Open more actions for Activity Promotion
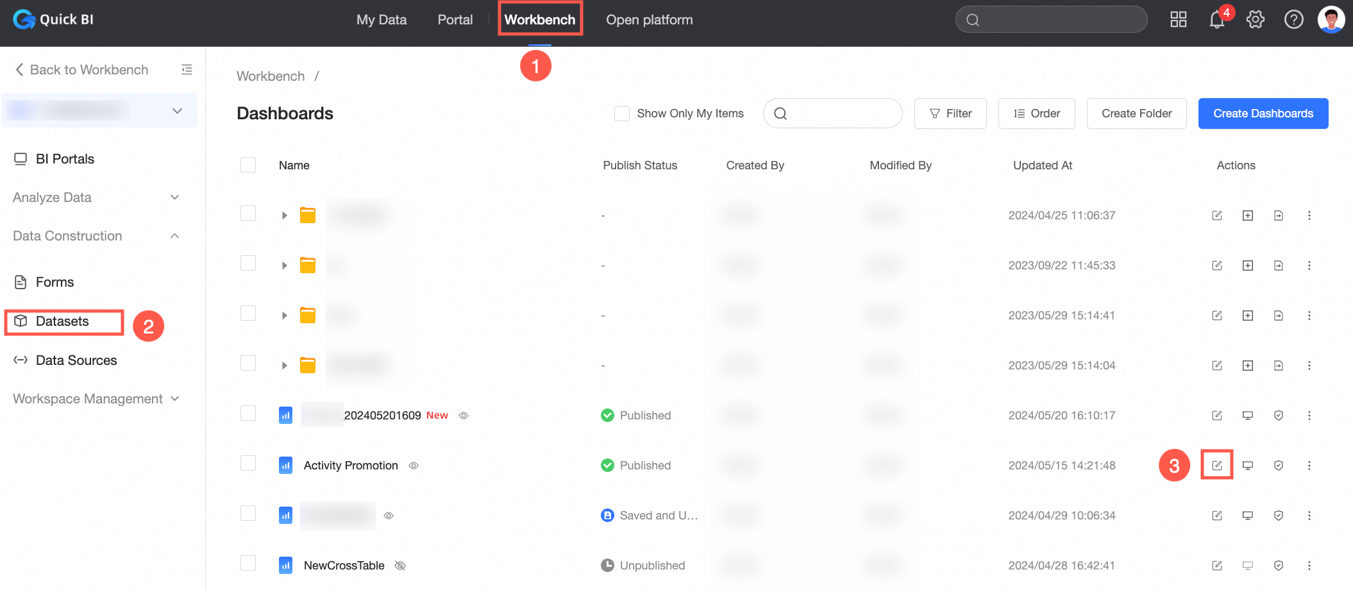The image size is (1353, 590). pos(1309,466)
